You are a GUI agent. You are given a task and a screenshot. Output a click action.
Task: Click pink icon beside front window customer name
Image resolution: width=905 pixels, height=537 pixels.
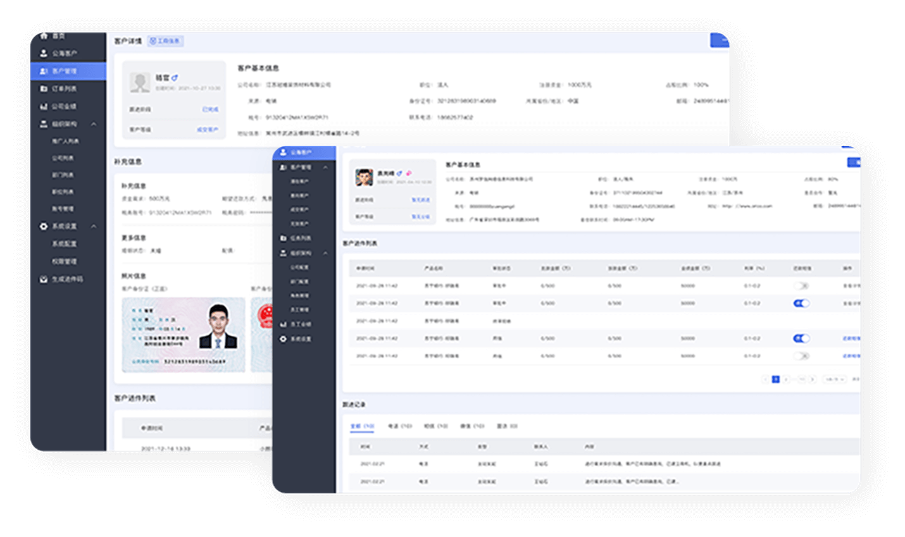click(409, 173)
